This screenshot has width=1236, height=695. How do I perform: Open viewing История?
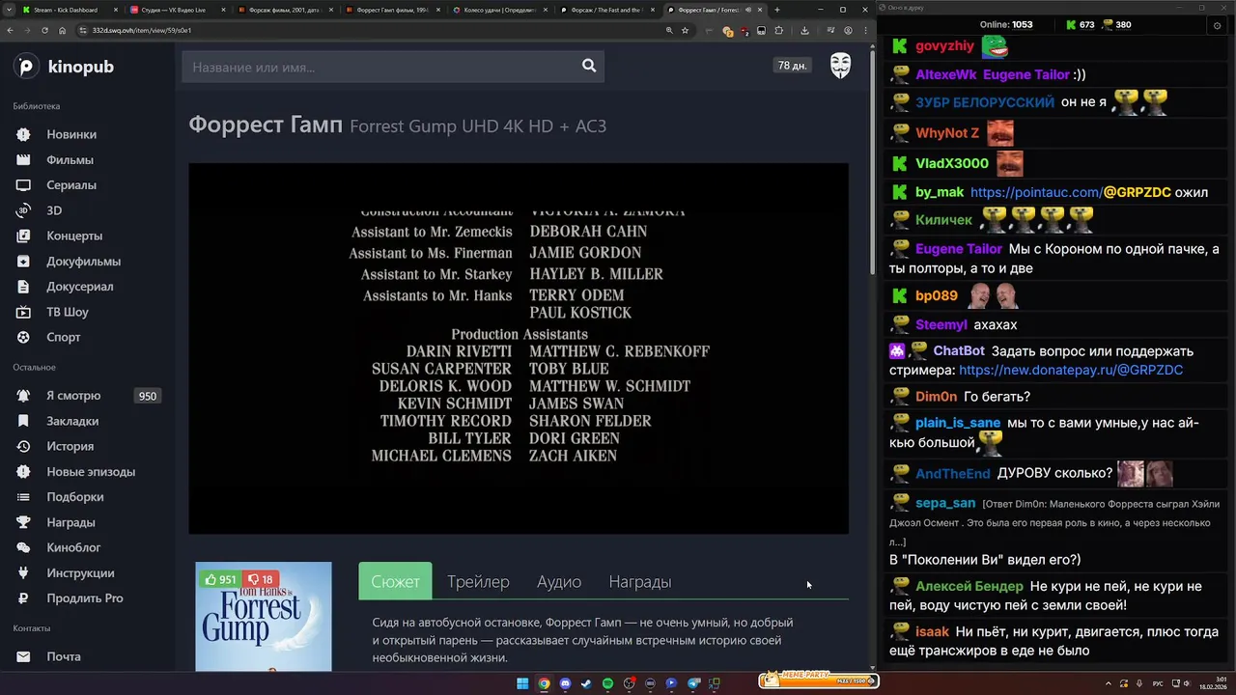[70, 446]
